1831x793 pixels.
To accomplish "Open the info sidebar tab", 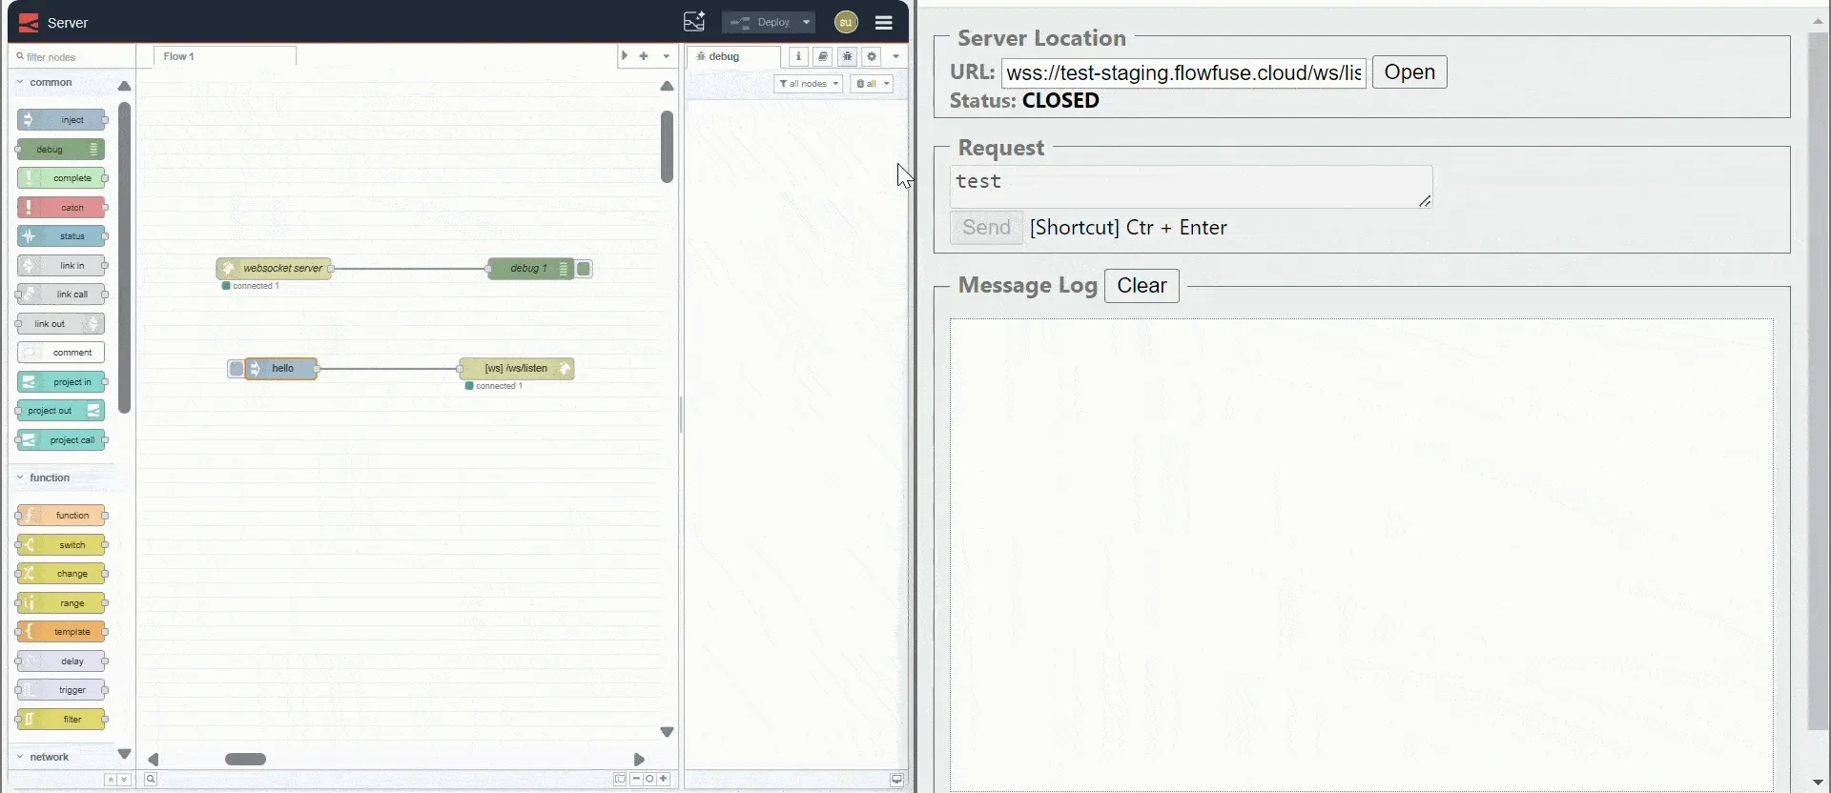I will (x=798, y=56).
